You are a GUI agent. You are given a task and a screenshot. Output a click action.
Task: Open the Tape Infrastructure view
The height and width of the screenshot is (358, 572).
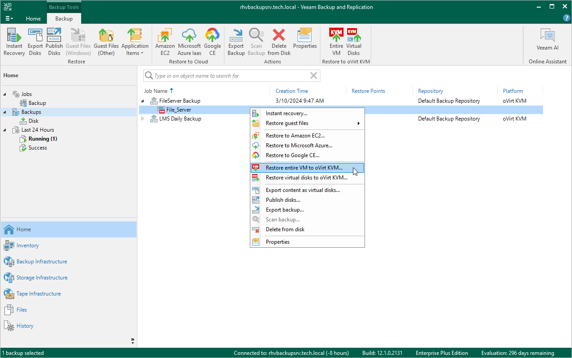69,294
